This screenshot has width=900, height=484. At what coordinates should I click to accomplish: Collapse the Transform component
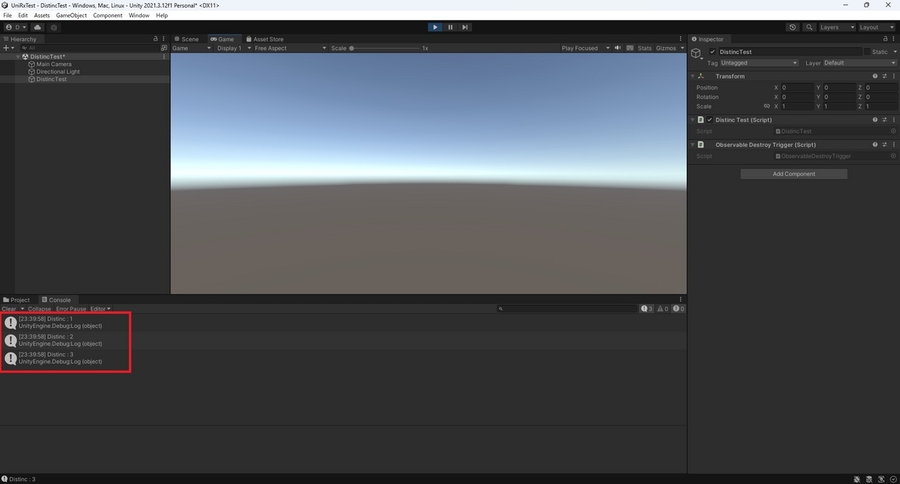[x=692, y=76]
